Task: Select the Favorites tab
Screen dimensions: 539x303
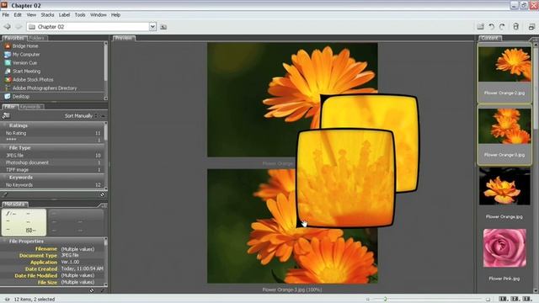Action: 14,38
